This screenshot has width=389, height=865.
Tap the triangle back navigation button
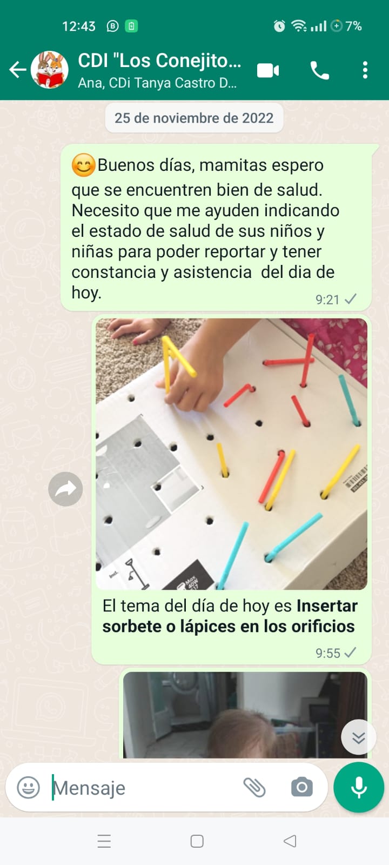pyautogui.click(x=290, y=841)
